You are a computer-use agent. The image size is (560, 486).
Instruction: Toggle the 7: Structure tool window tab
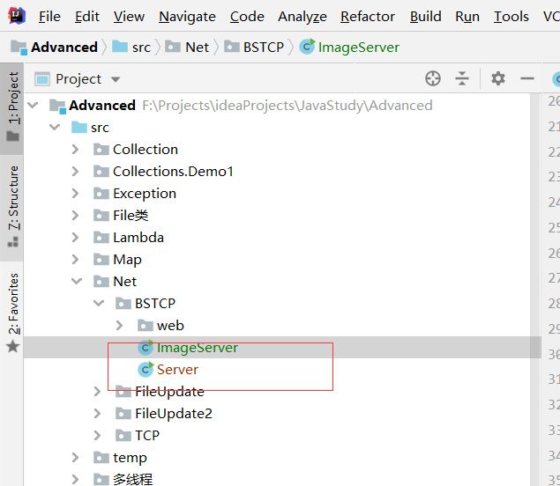coord(13,208)
